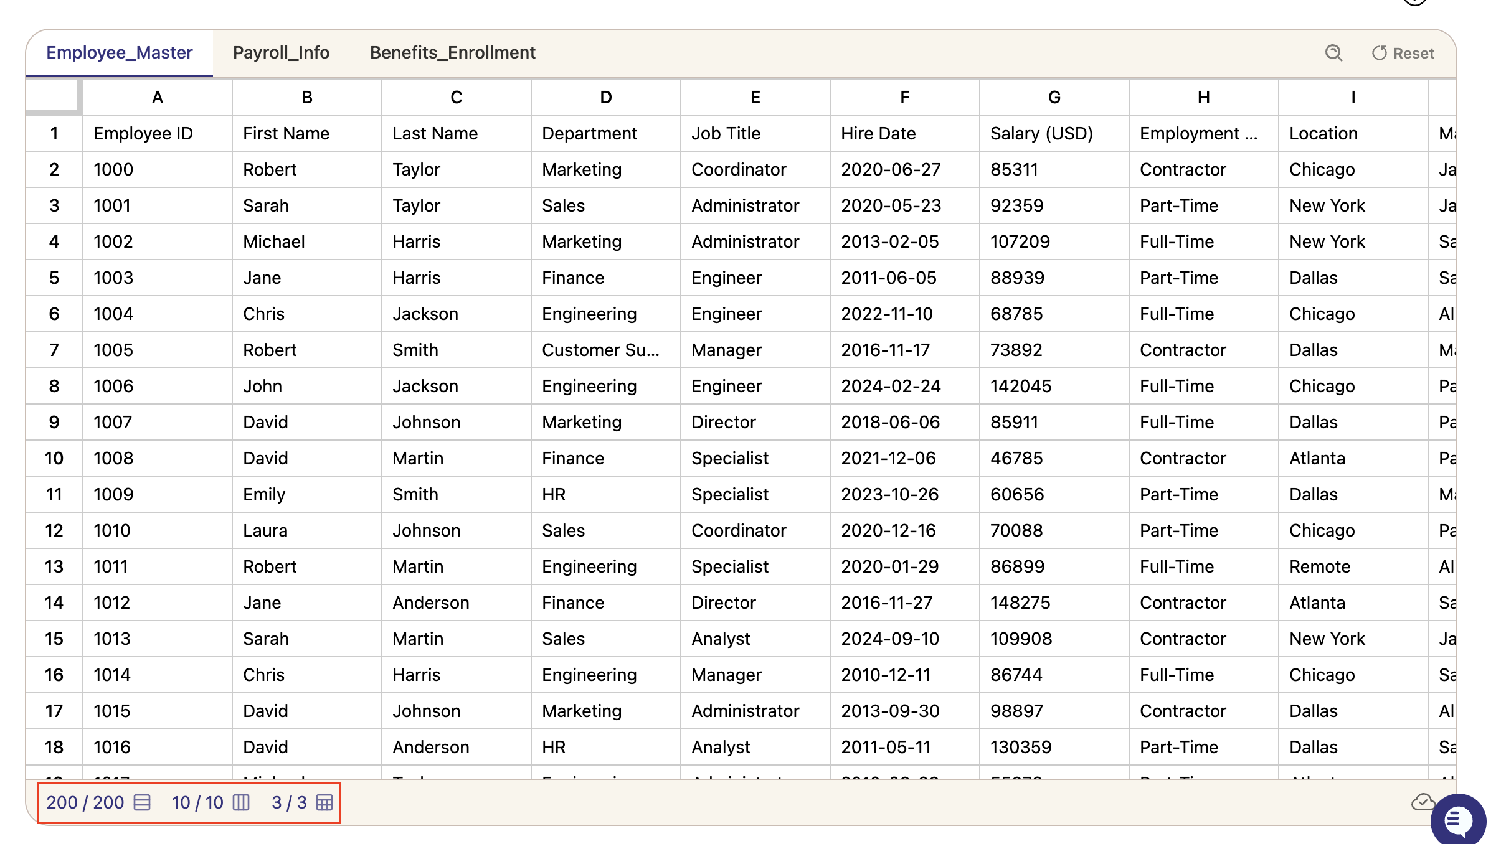Click the row count icon next to 200/200
This screenshot has width=1501, height=844.
(142, 803)
